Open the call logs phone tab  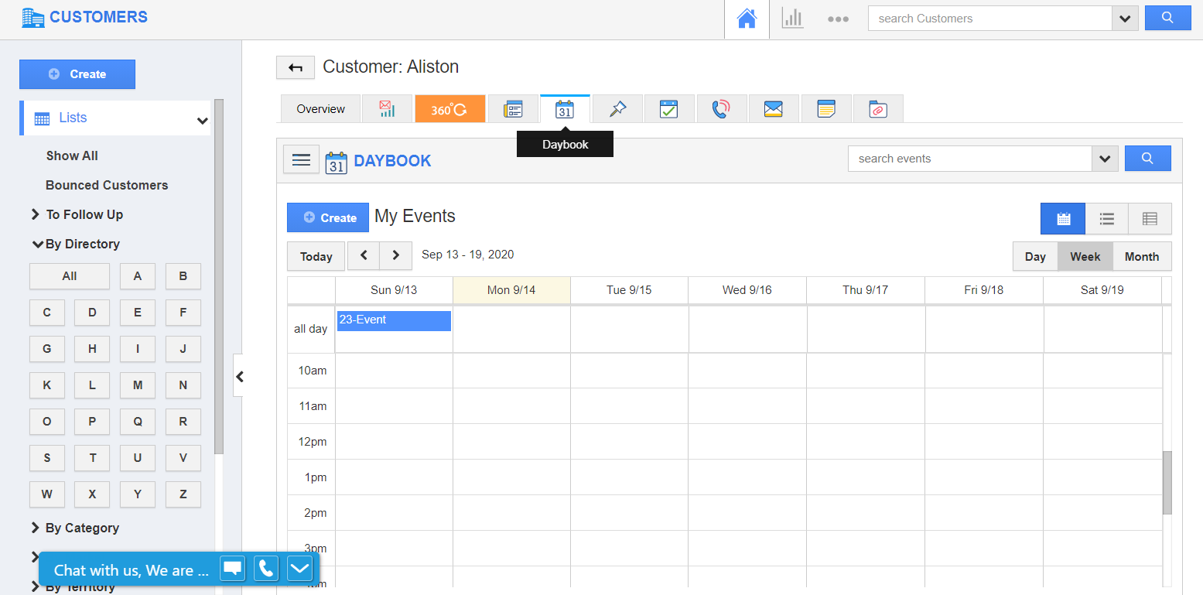(721, 109)
